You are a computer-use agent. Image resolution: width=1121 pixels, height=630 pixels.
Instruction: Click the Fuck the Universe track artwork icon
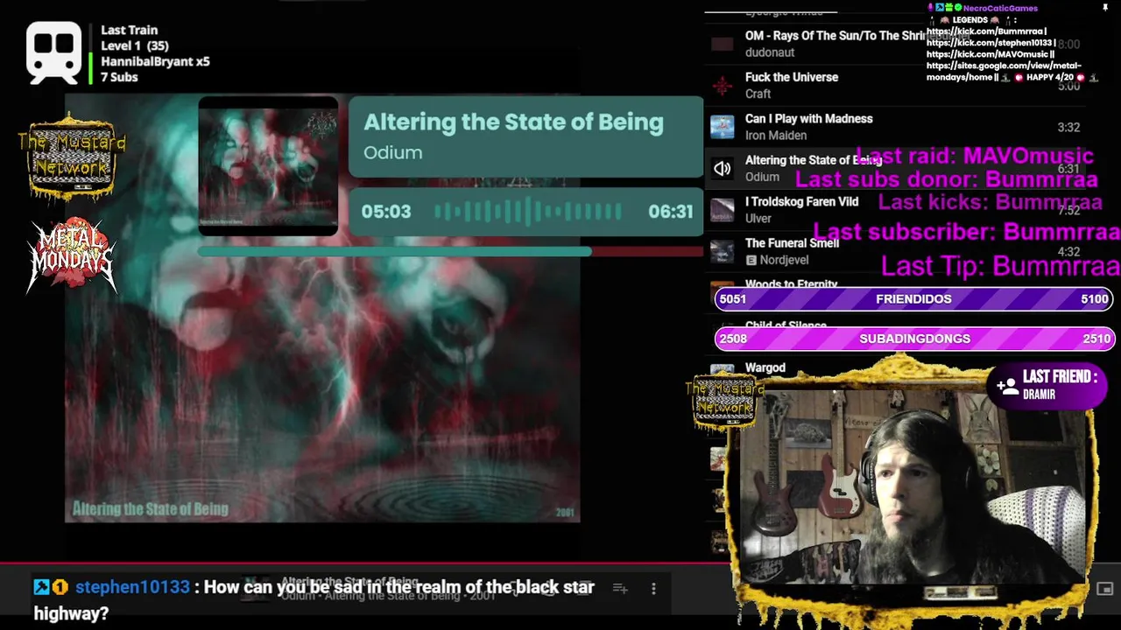[722, 85]
